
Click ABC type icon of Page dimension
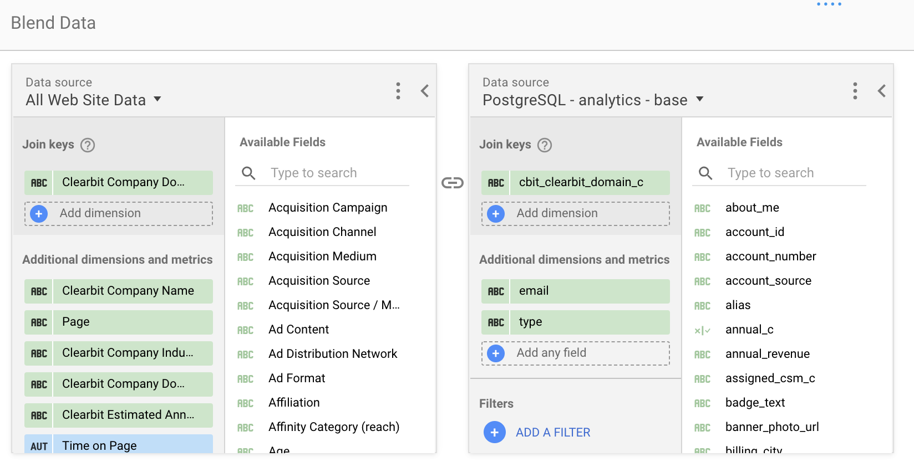click(x=39, y=322)
